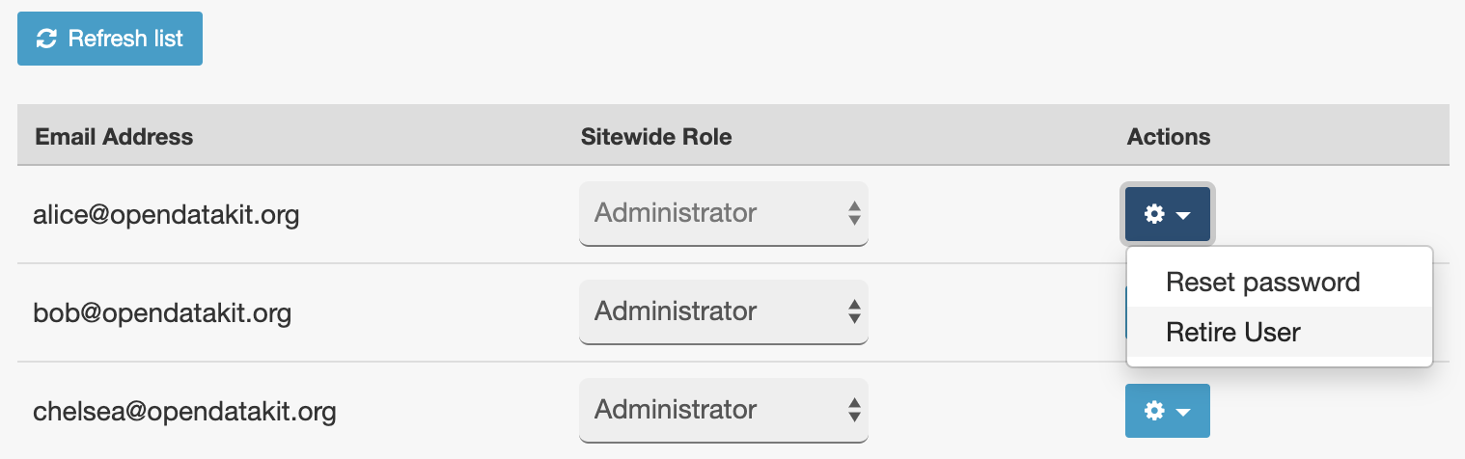Click the chelsea@opendatakit.org email cell
Screen dimensions: 1465x459
pyautogui.click(x=184, y=412)
